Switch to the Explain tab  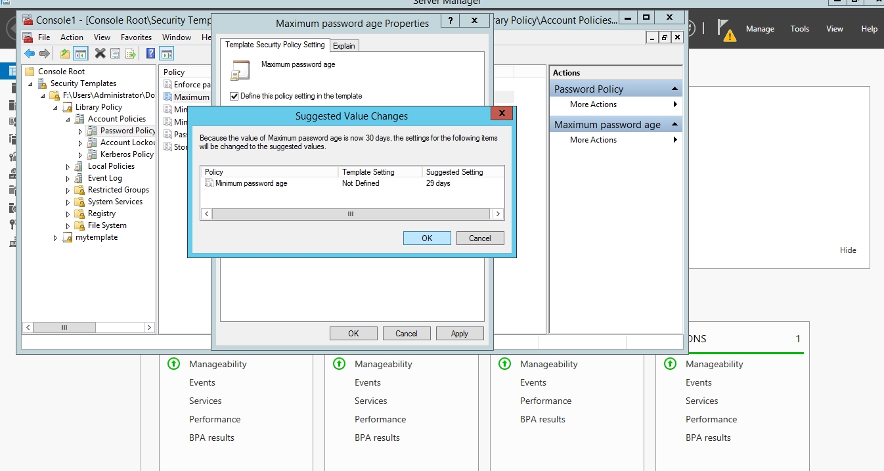[x=343, y=45]
